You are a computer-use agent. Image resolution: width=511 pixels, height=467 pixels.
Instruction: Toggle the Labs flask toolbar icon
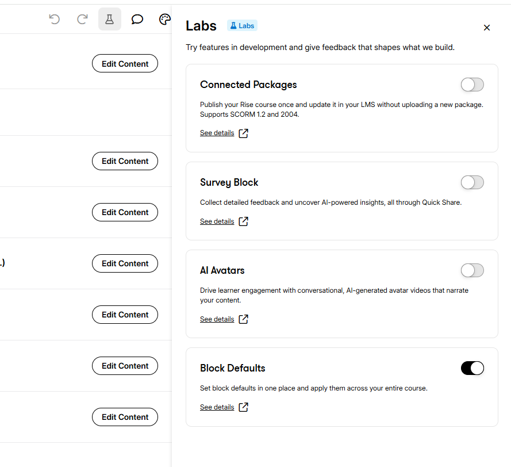point(110,19)
